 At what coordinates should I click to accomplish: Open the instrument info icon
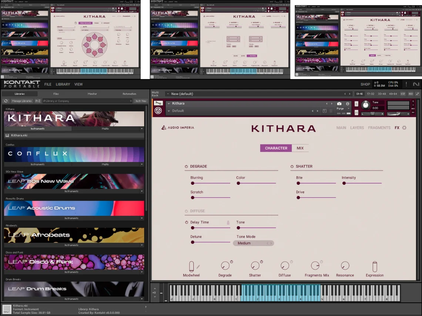click(x=348, y=104)
